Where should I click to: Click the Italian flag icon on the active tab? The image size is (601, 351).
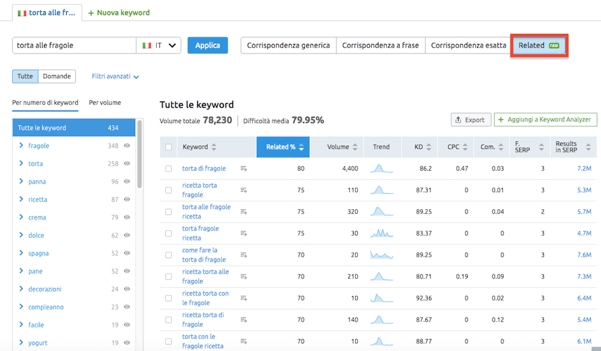point(23,11)
